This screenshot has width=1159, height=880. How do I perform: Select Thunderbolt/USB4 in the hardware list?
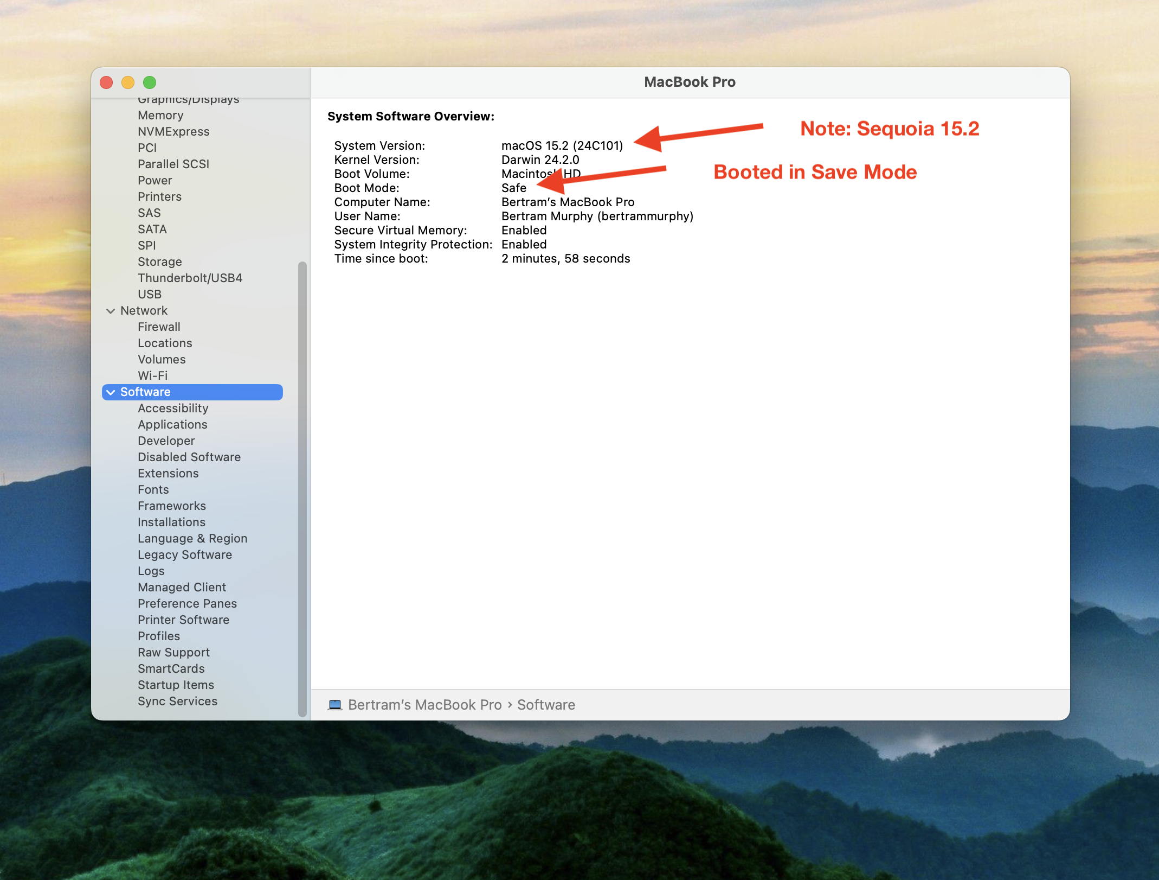click(x=190, y=278)
